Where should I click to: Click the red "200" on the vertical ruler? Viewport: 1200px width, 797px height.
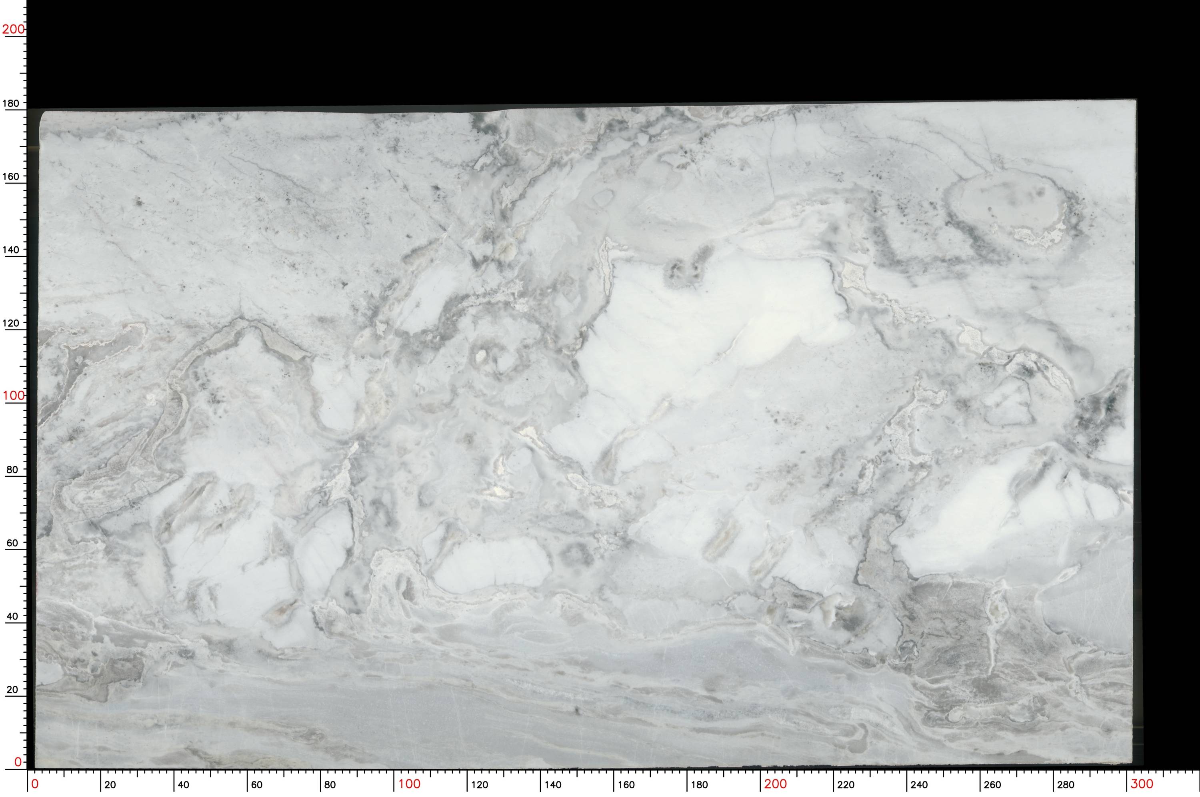click(x=13, y=29)
